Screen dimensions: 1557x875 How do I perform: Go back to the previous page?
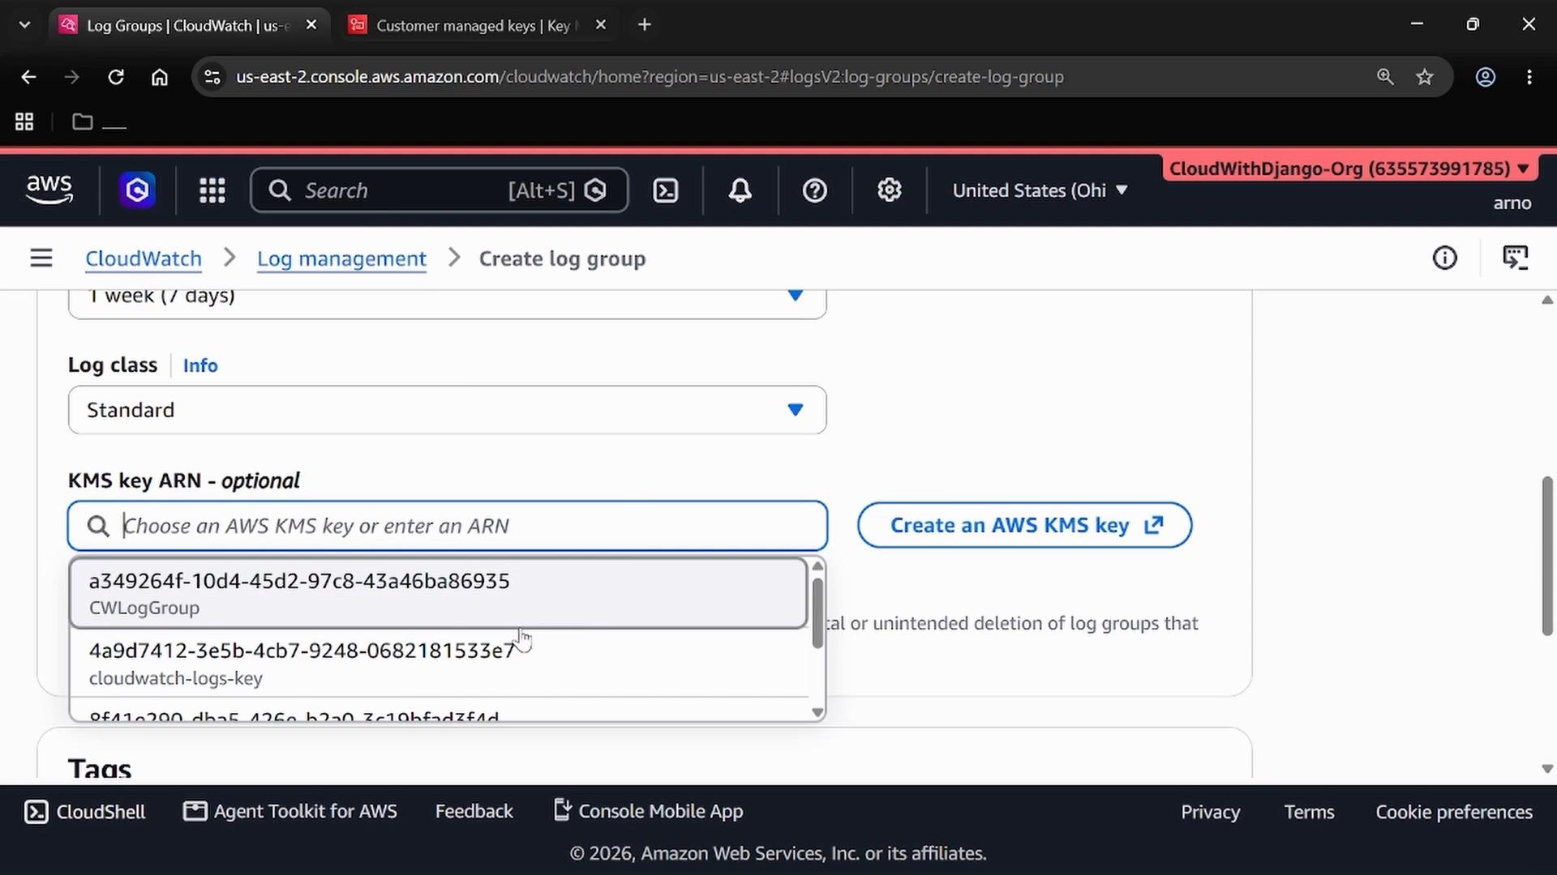pyautogui.click(x=28, y=77)
